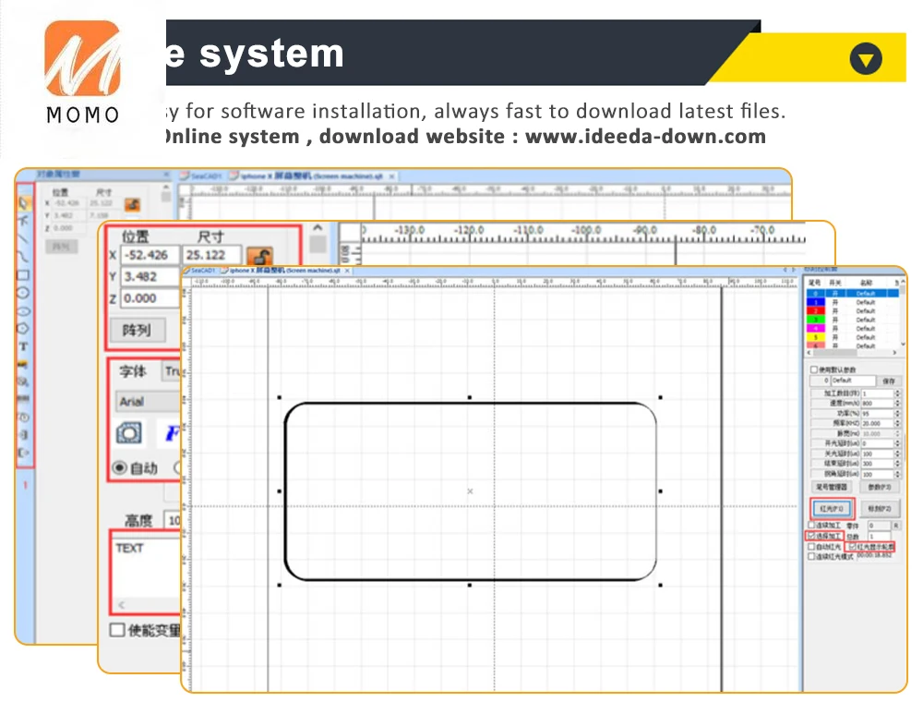Select the vector file import tool
This screenshot has height=714, width=923.
(x=24, y=381)
